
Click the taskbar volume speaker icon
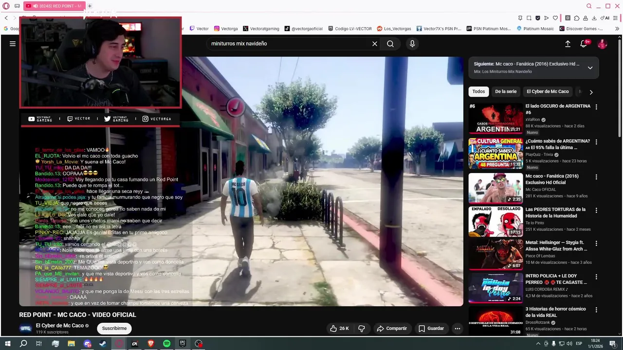[x=568, y=344]
